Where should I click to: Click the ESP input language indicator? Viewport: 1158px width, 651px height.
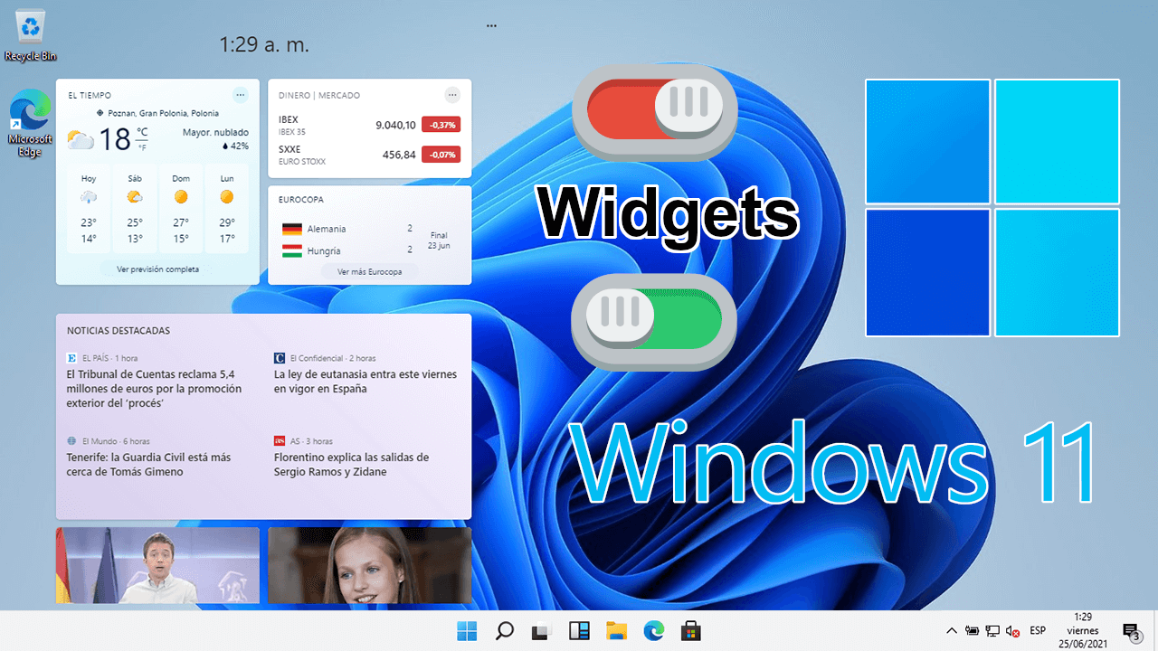coord(1038,631)
